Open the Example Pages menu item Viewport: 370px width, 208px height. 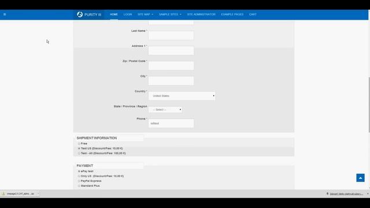(x=232, y=14)
